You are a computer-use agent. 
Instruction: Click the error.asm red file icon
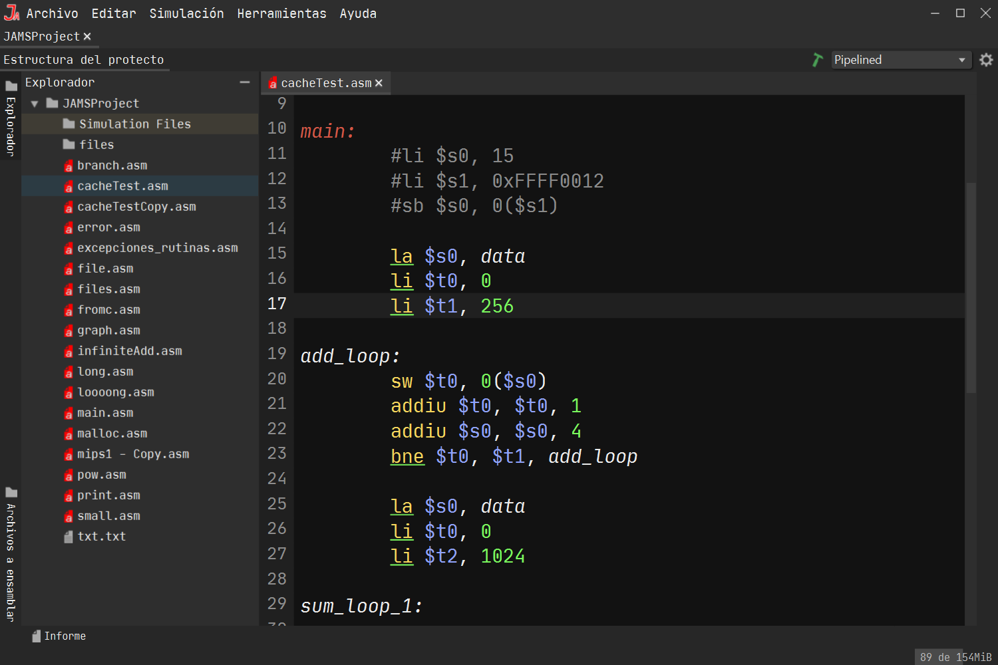click(x=69, y=227)
